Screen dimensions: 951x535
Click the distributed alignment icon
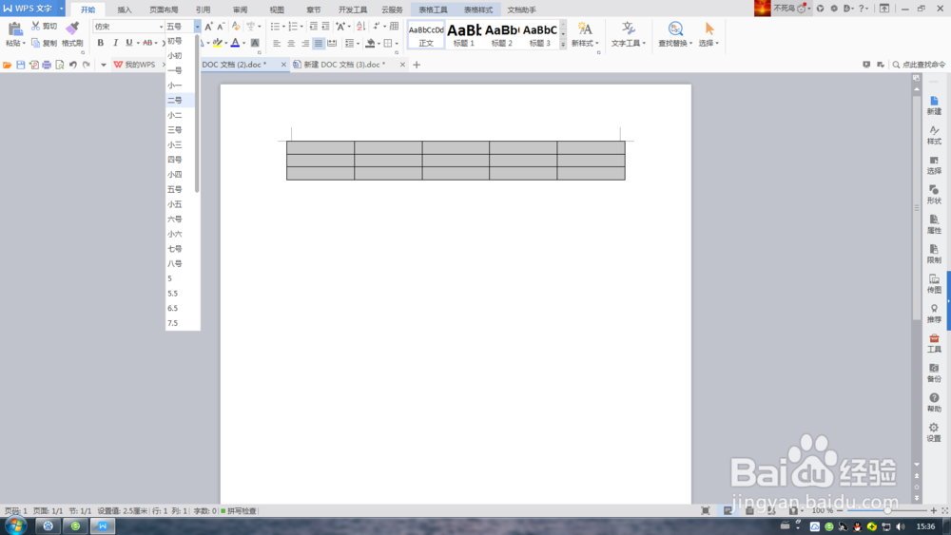[x=332, y=43]
